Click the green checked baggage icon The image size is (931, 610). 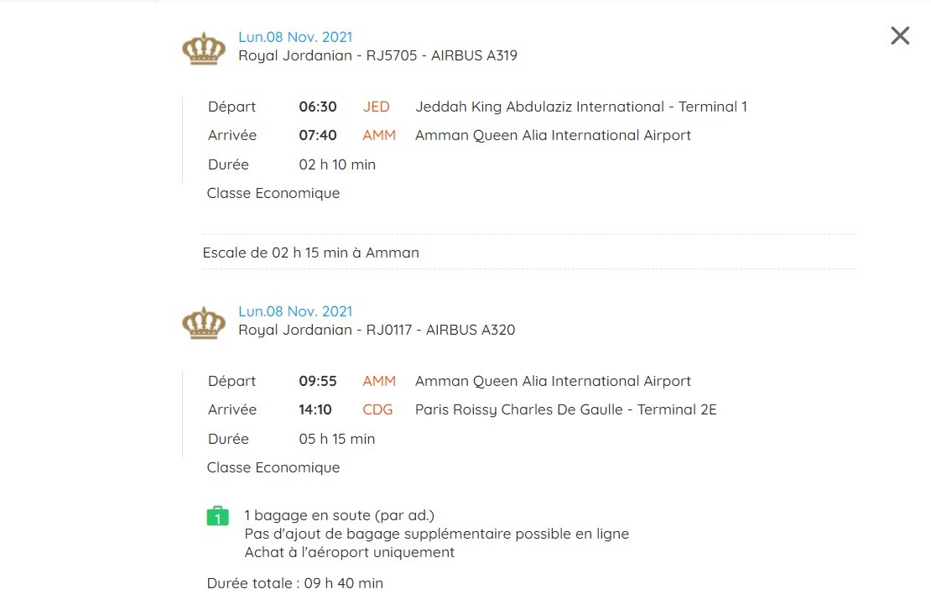[217, 515]
